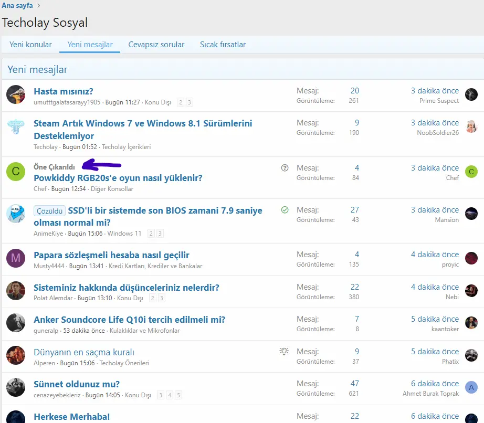Open NoobSoldier26 avatar on the right
484x423 pixels.
coord(471,126)
